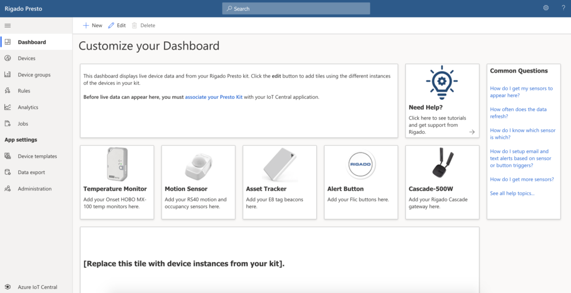Collapse the sidebar with the hamburger icon
The image size is (571, 293).
pyautogui.click(x=7, y=26)
